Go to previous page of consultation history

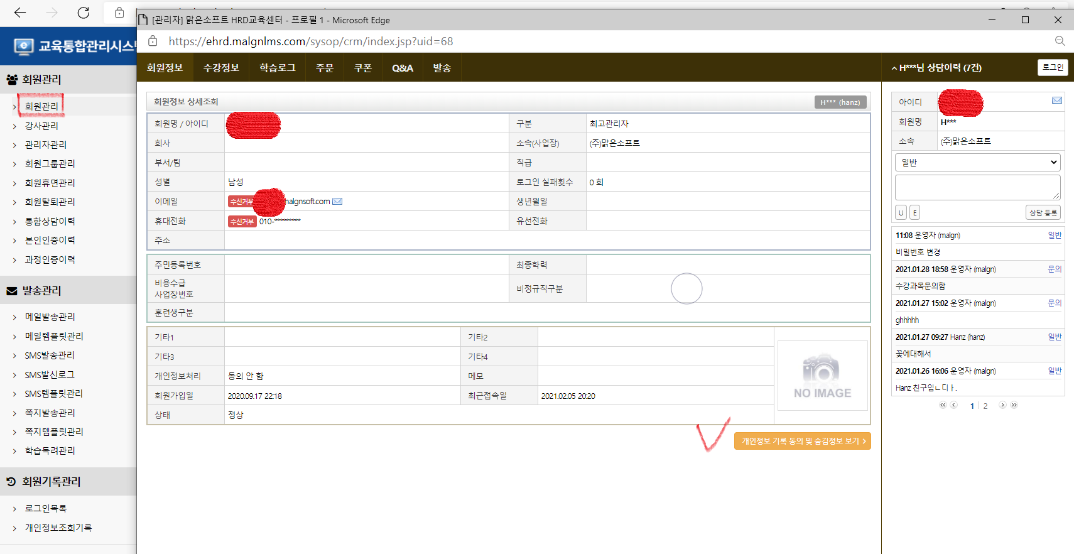click(x=953, y=405)
